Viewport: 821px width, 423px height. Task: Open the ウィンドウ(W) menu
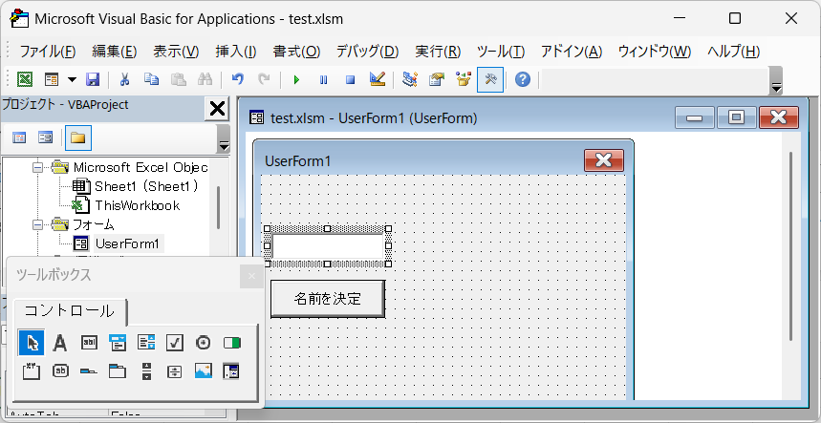pyautogui.click(x=655, y=52)
